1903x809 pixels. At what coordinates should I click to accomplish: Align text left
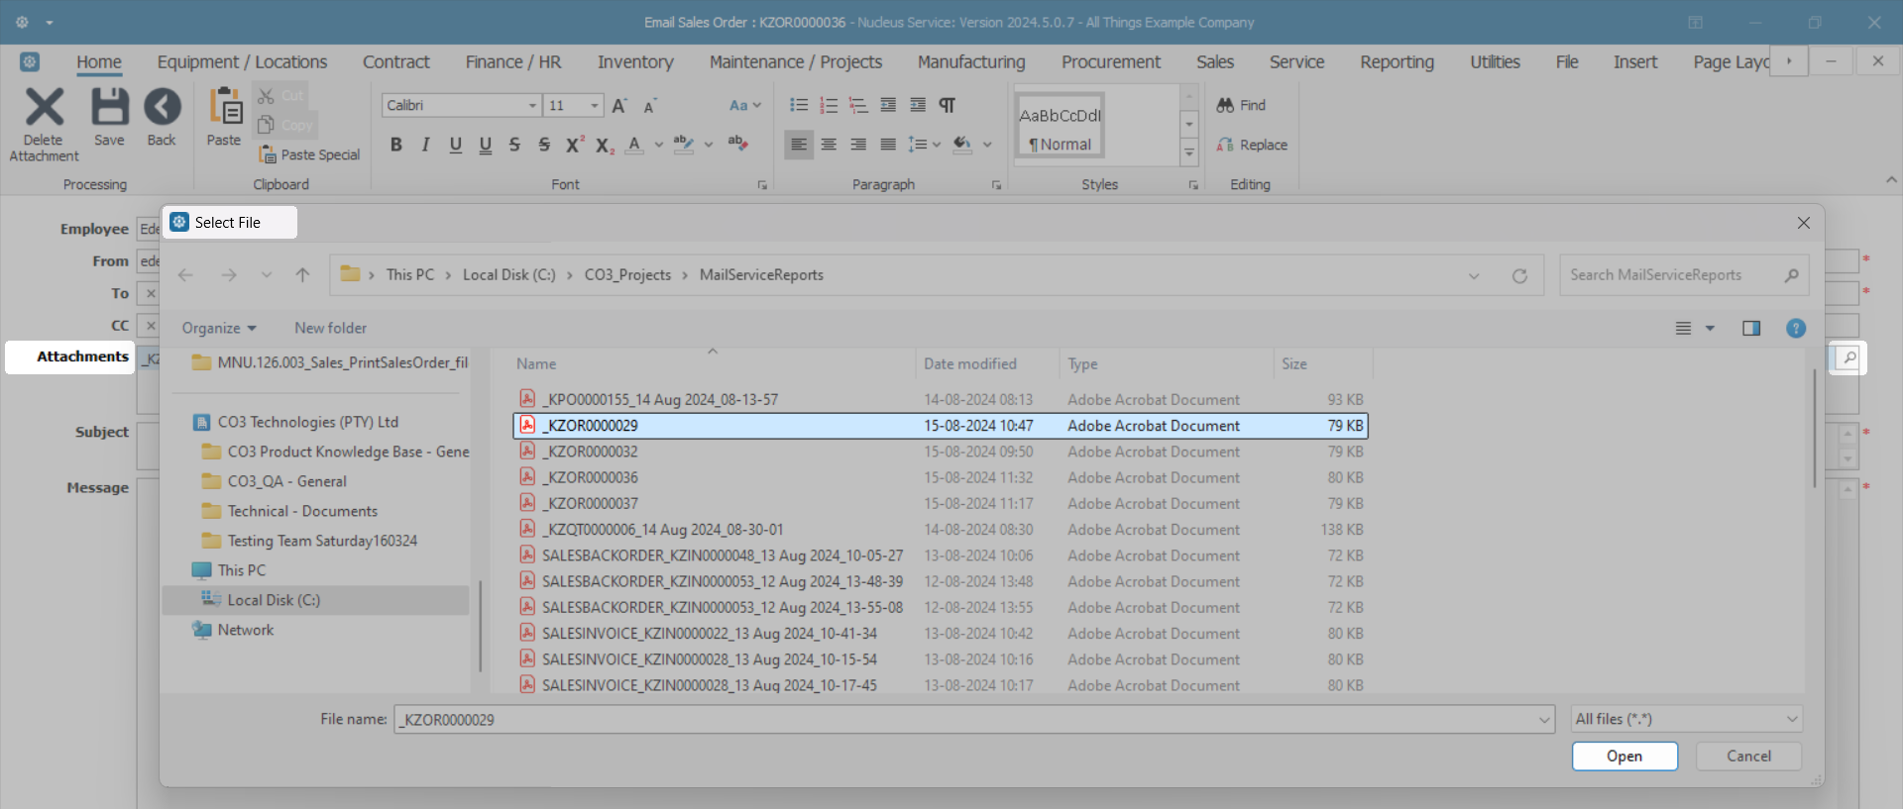(x=799, y=145)
